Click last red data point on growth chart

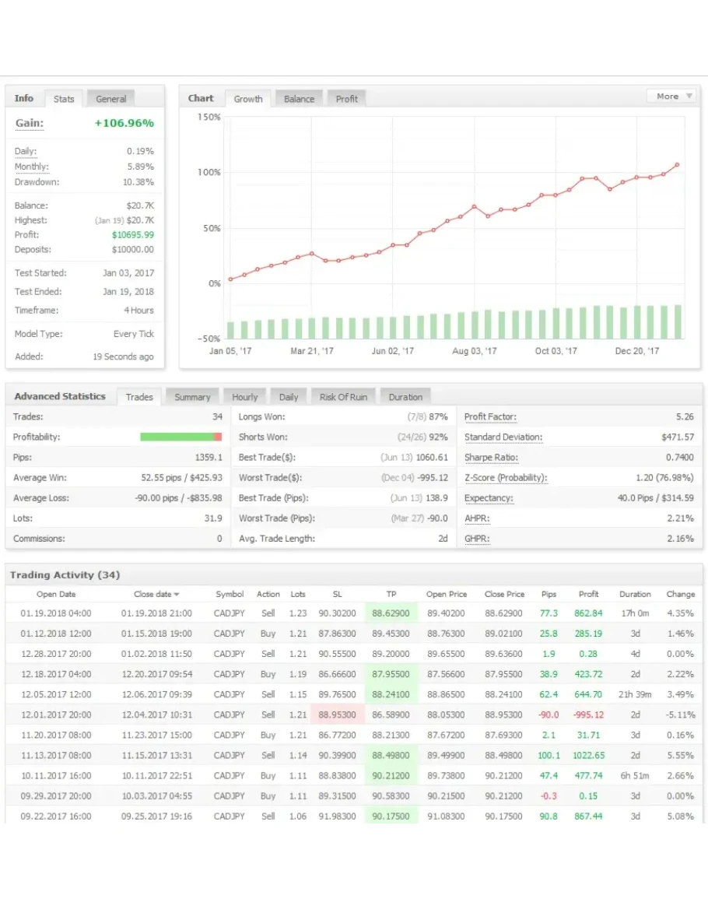click(x=677, y=165)
